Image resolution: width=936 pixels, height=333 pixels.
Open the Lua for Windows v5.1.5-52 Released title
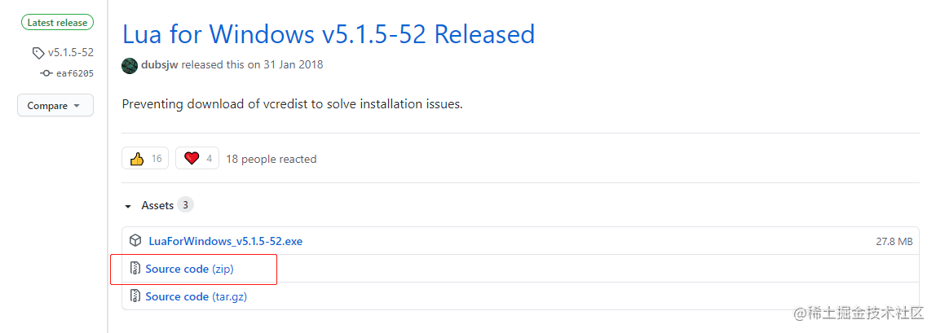[x=328, y=34]
